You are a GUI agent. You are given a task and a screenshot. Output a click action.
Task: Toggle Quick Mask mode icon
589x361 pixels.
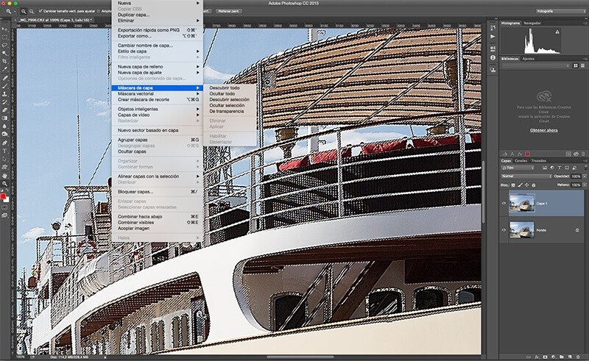pyautogui.click(x=5, y=207)
